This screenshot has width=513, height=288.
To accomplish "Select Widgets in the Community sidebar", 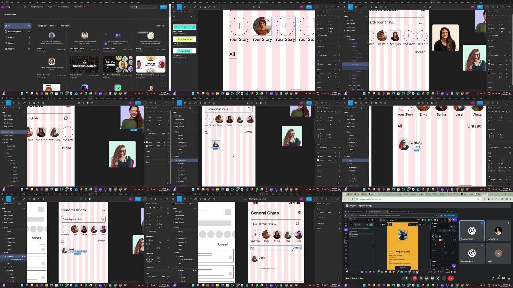I will coord(18,43).
